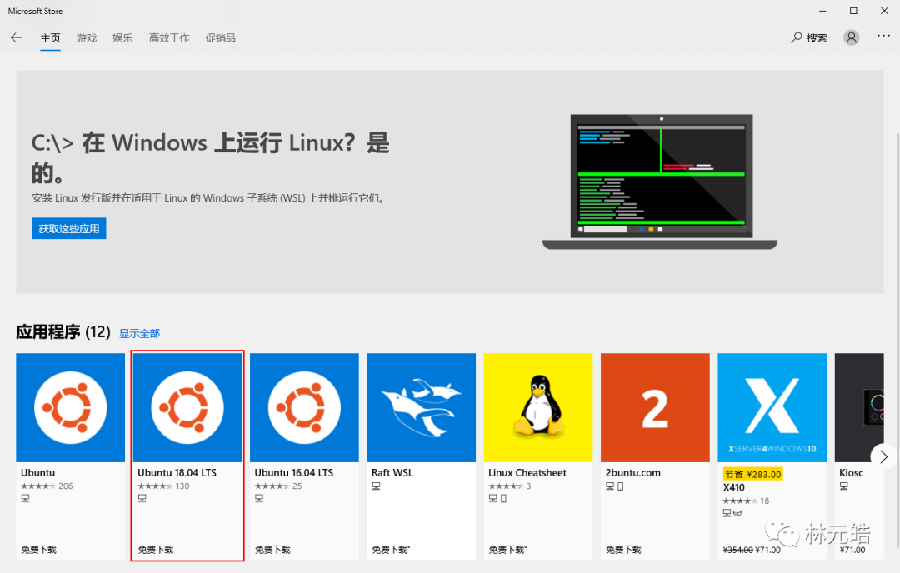
Task: Click 免费下载 under Linux Cheatsheet
Action: point(508,550)
